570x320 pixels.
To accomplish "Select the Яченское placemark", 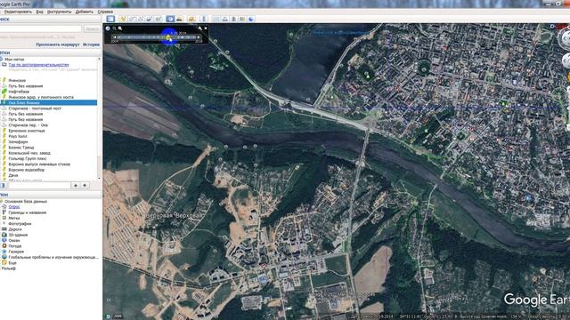I will coord(17,81).
